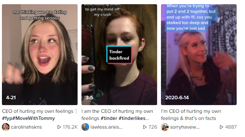Image resolution: width=245 pixels, height=137 pixels.
Task: Open lawless.aries username link
Action: click(107, 127)
